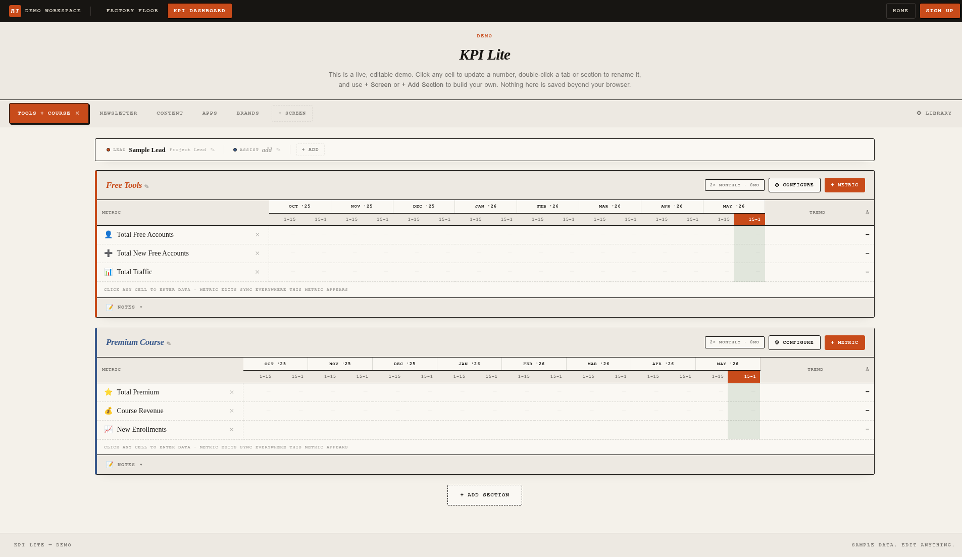Rename Premium Course section pencil icon

tap(169, 343)
